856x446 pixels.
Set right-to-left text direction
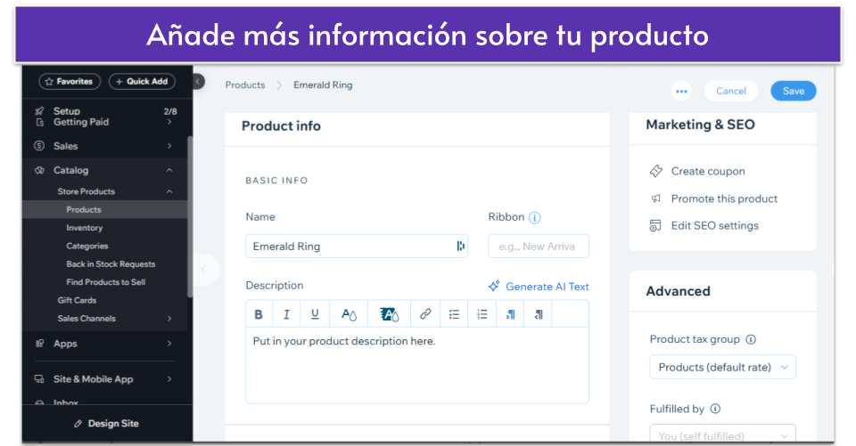(539, 314)
